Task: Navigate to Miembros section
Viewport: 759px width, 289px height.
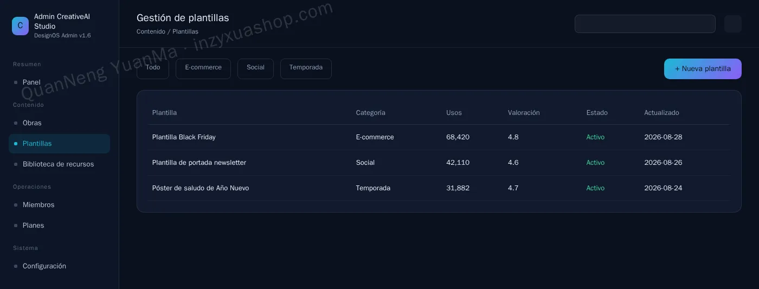Action: (x=59, y=205)
